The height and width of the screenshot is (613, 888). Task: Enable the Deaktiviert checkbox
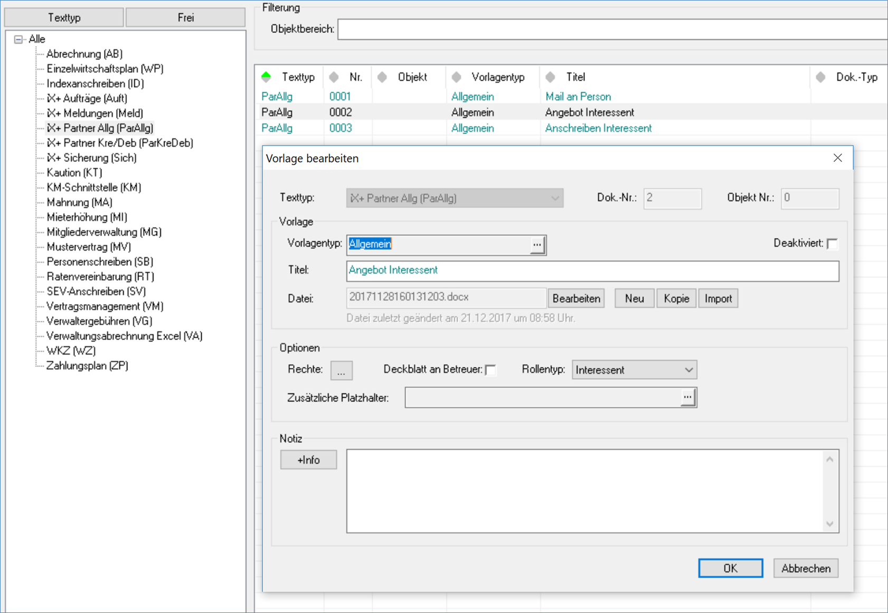click(833, 244)
